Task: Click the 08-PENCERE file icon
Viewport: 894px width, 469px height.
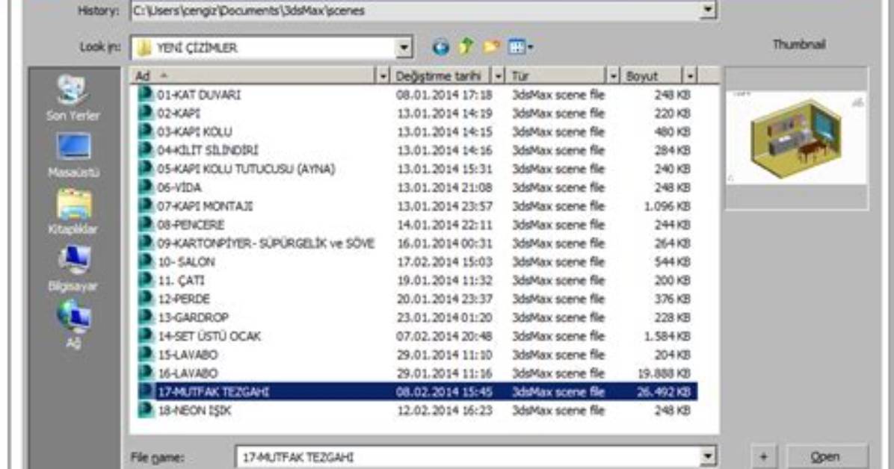Action: 146,224
